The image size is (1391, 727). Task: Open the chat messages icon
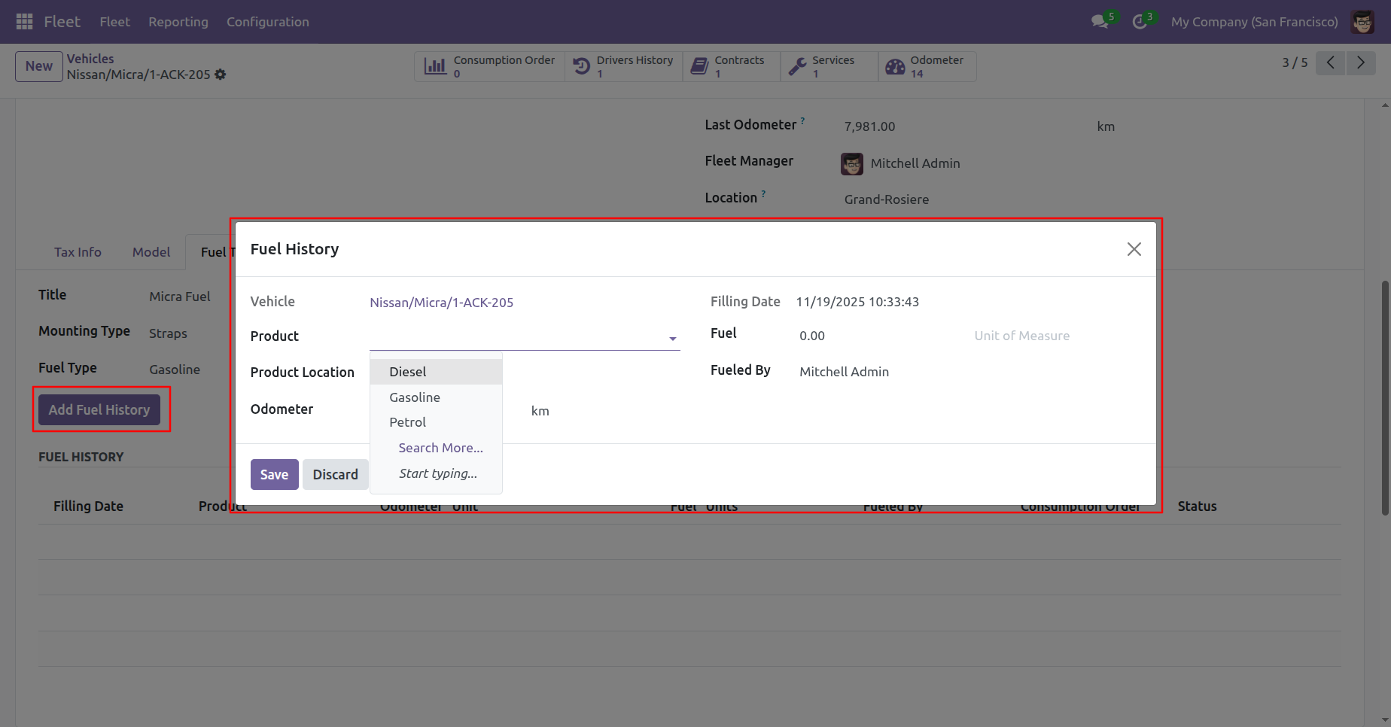(x=1100, y=22)
